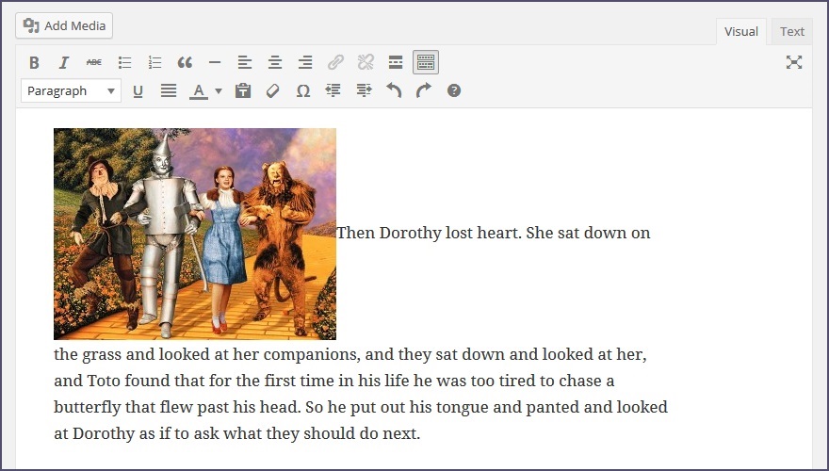829x471 pixels.
Task: Click the paste as text icon
Action: tap(243, 91)
